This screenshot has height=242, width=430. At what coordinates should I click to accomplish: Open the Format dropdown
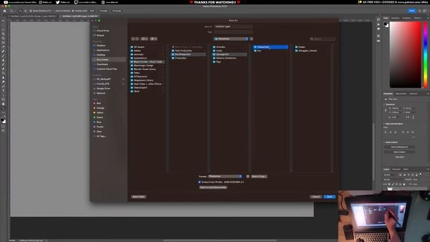[x=225, y=176]
